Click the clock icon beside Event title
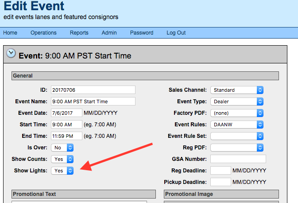Viewport: 298px width, 203px height. click(x=11, y=53)
